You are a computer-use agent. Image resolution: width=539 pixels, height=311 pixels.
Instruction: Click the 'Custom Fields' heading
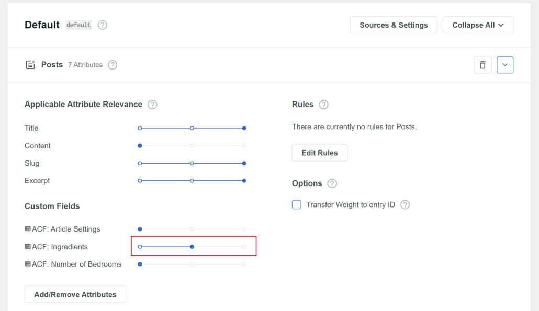pyautogui.click(x=52, y=206)
